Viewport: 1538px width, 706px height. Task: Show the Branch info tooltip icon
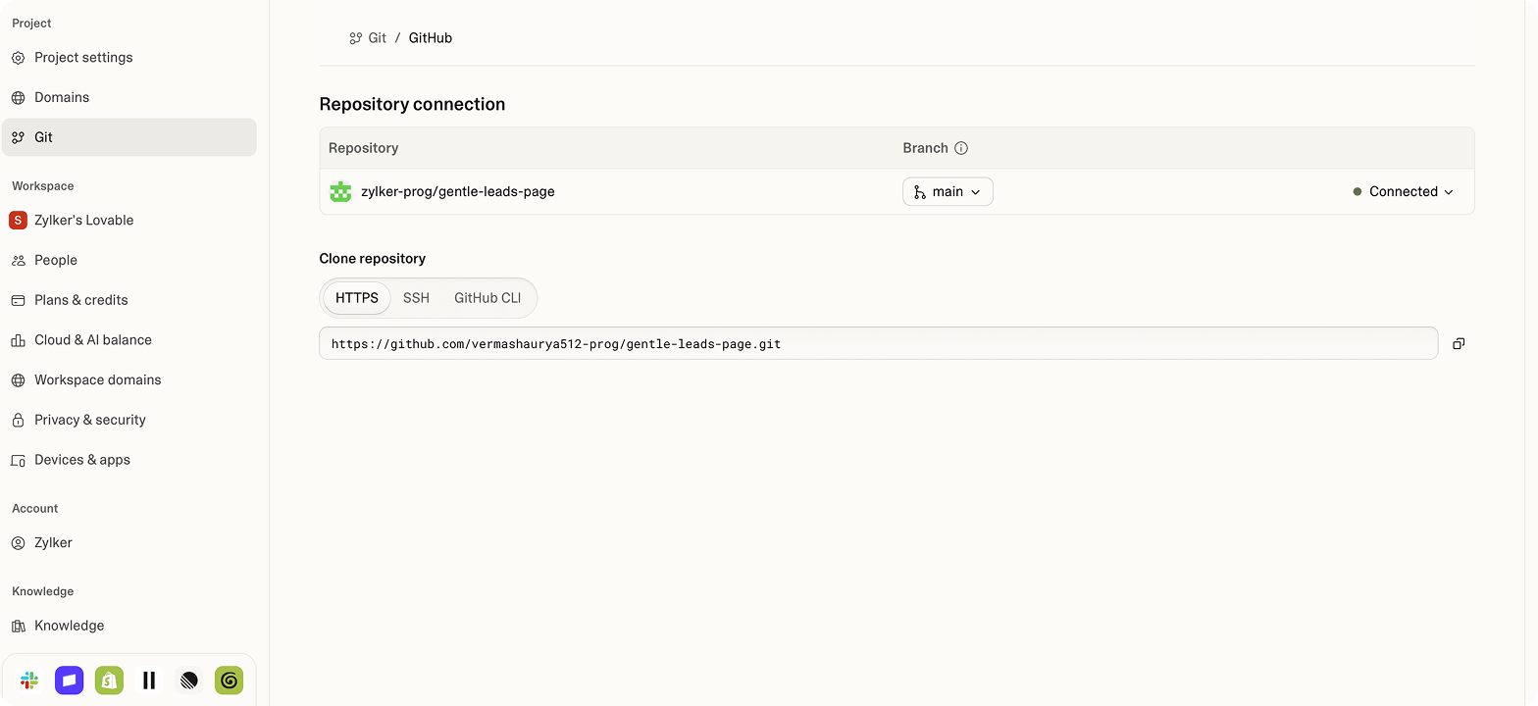click(x=961, y=148)
